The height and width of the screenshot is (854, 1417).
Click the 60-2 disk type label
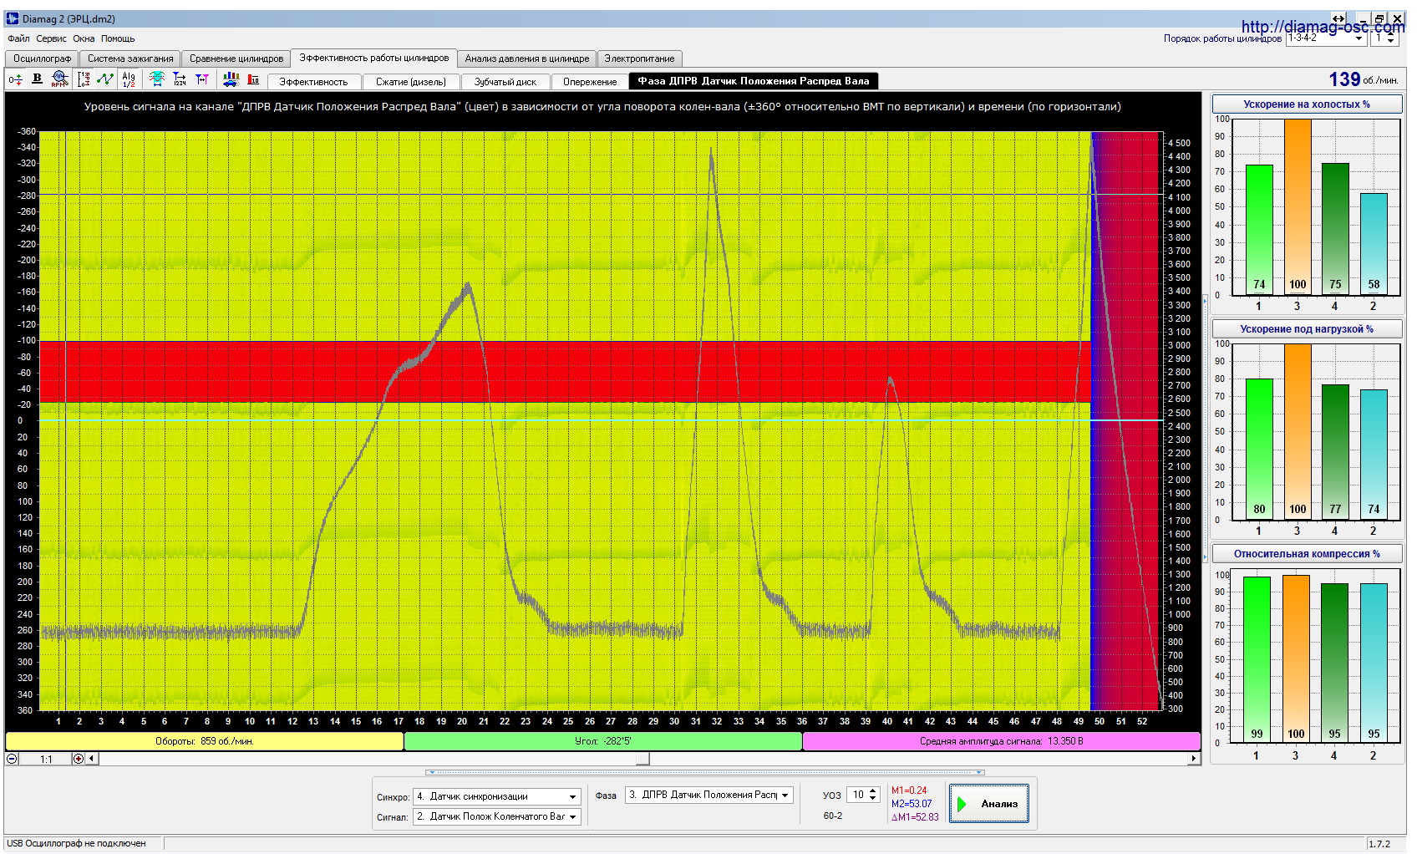pyautogui.click(x=832, y=816)
